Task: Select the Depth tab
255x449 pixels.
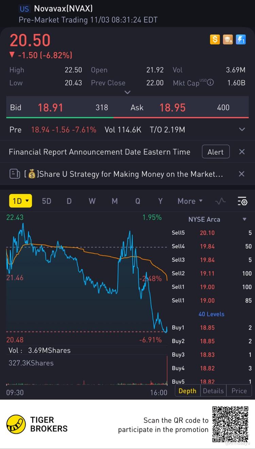Action: click(188, 391)
